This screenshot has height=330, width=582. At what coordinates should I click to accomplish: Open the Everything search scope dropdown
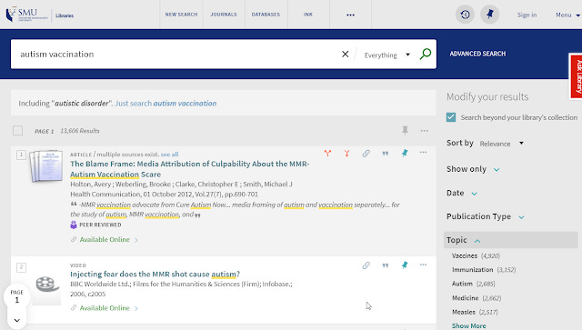click(387, 55)
